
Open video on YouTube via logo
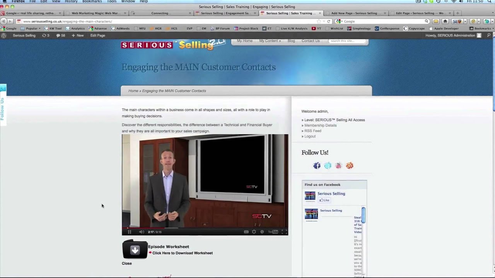[x=273, y=232]
